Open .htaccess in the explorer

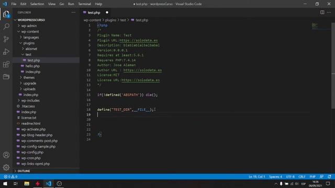[28, 106]
